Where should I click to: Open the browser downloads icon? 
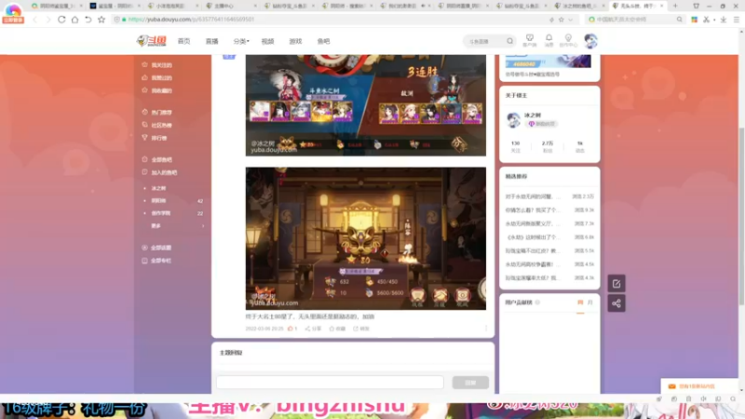724,20
